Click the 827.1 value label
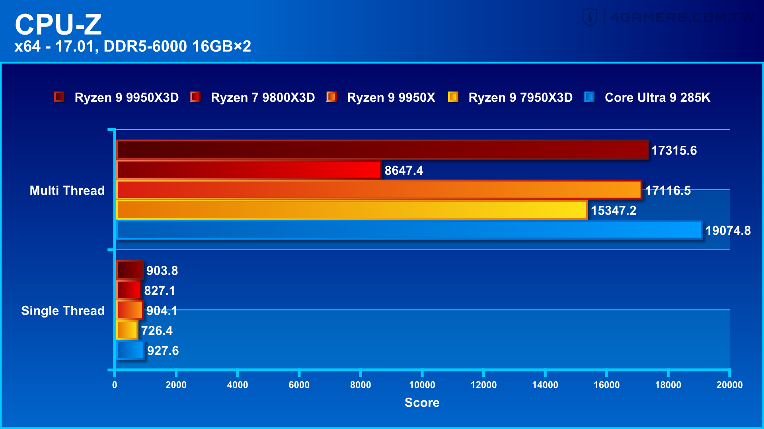The width and height of the screenshot is (764, 429). (x=160, y=291)
